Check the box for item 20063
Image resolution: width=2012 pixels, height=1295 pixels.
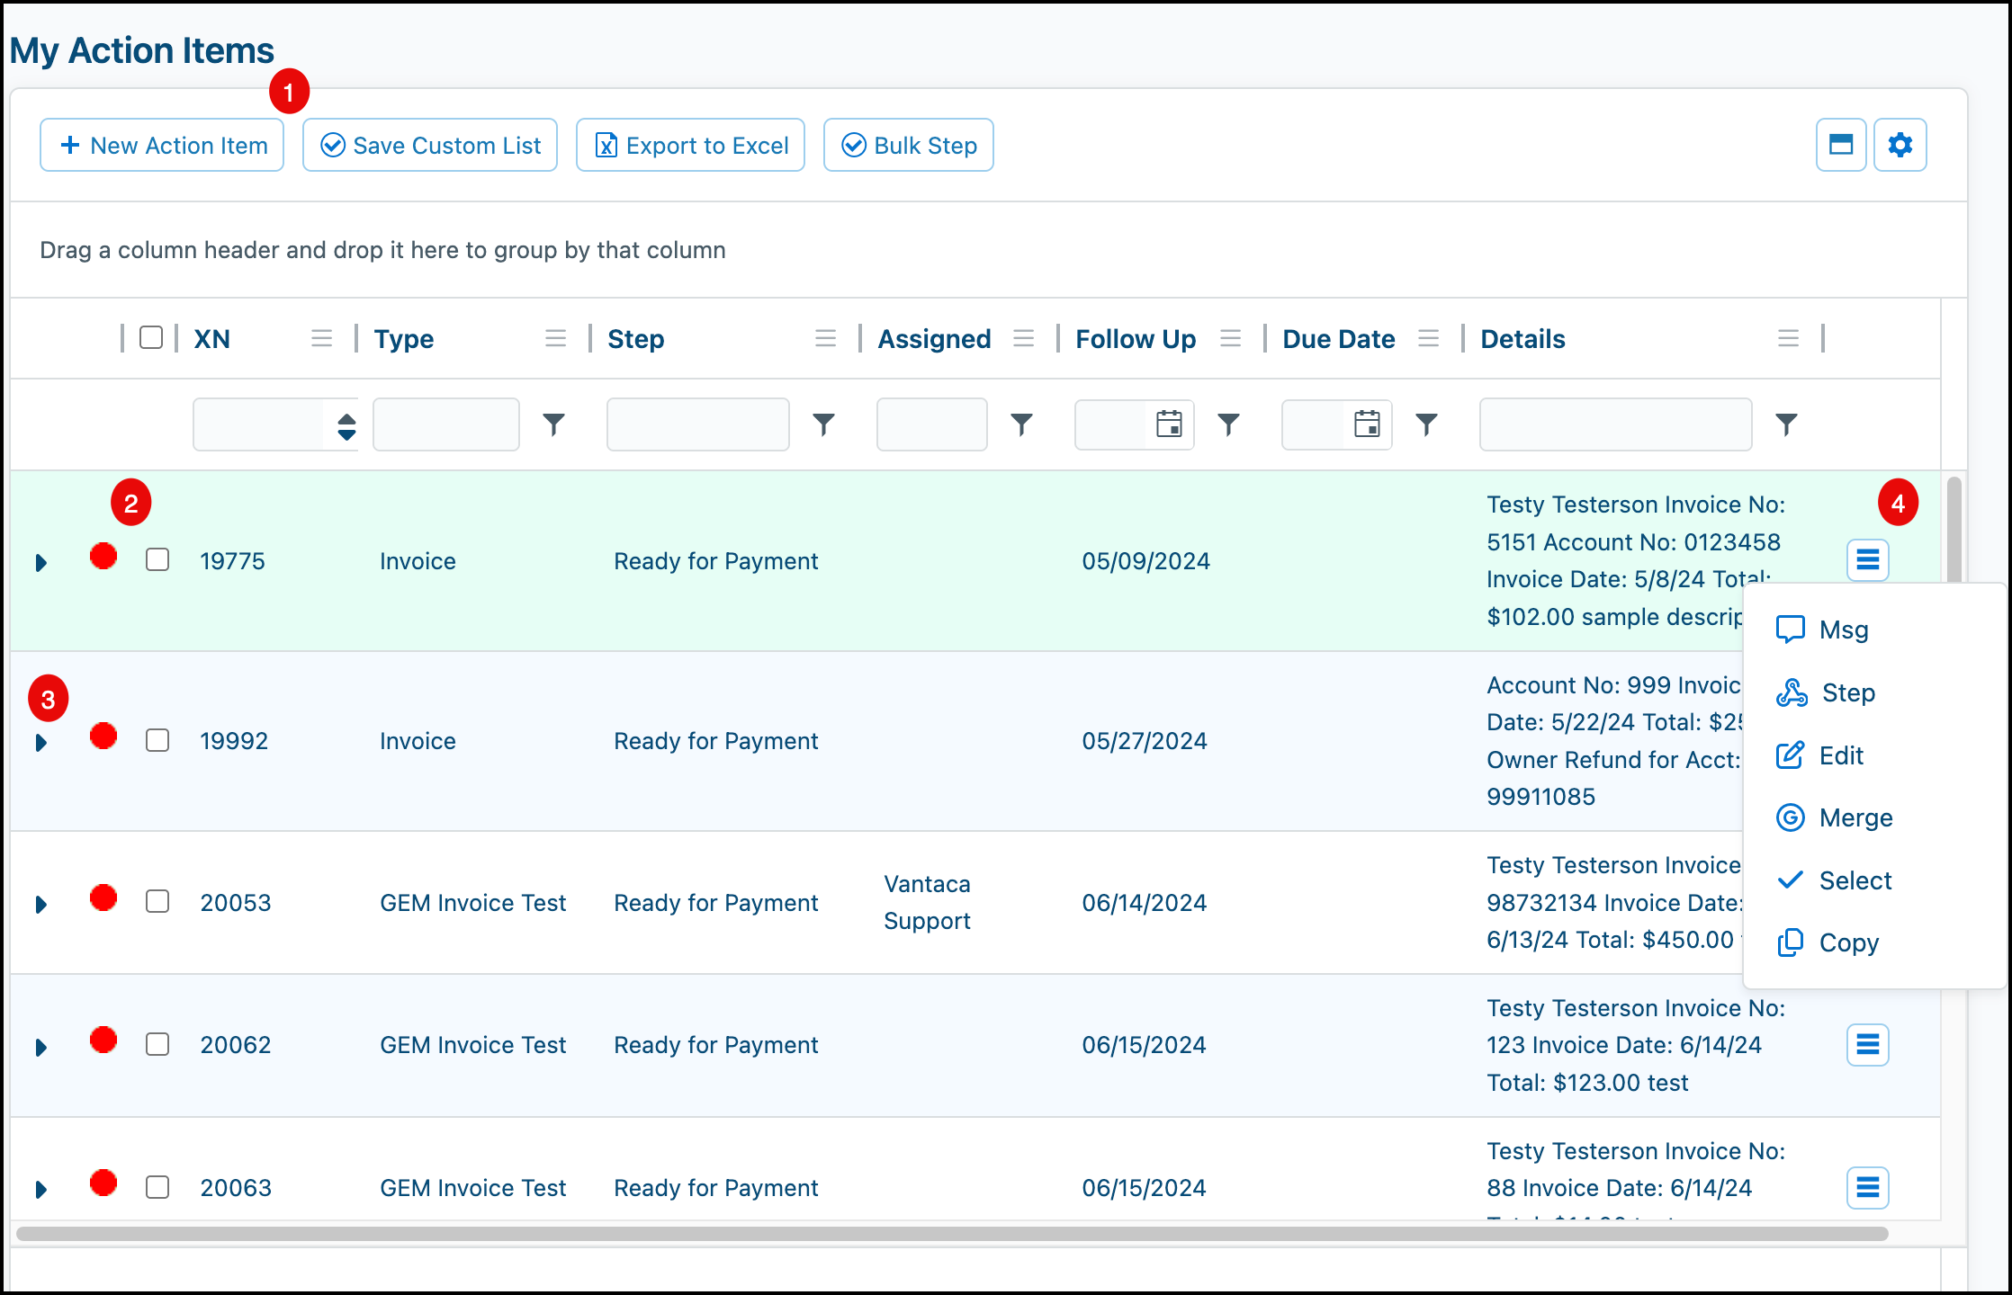[157, 1187]
